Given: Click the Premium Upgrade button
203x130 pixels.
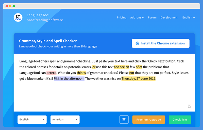Looking at the screenshot, I should (148, 120).
